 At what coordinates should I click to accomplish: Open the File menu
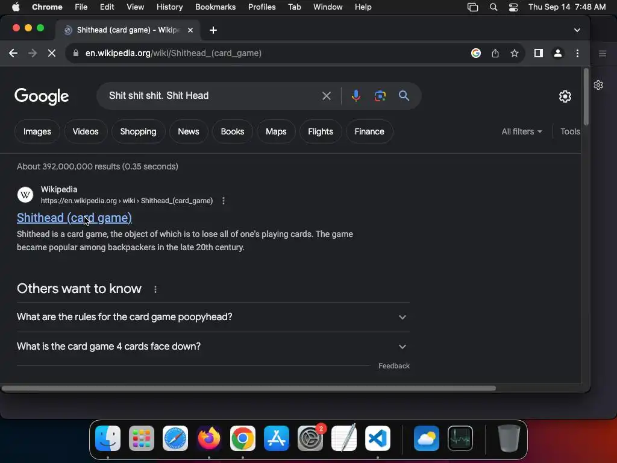click(x=81, y=7)
